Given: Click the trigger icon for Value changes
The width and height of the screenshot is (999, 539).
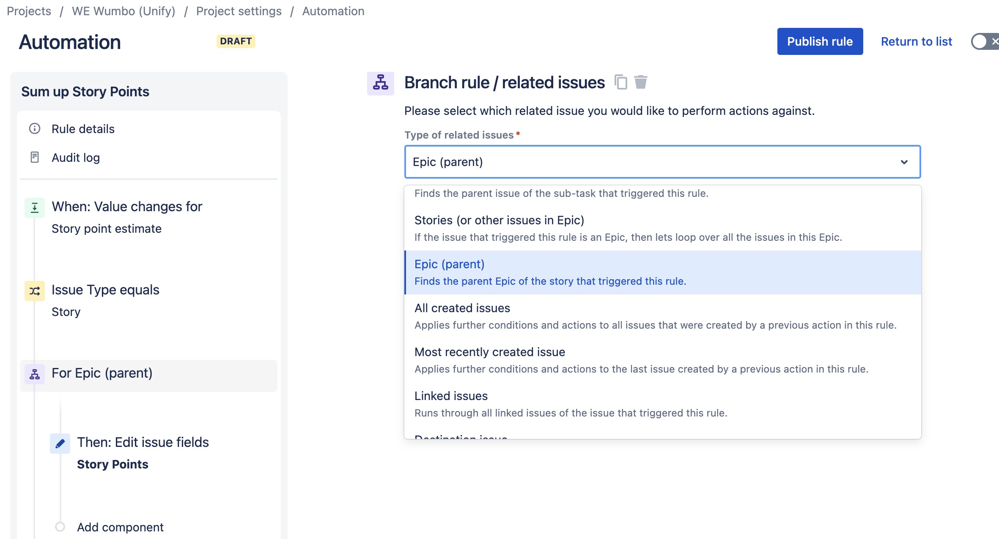Looking at the screenshot, I should tap(35, 207).
